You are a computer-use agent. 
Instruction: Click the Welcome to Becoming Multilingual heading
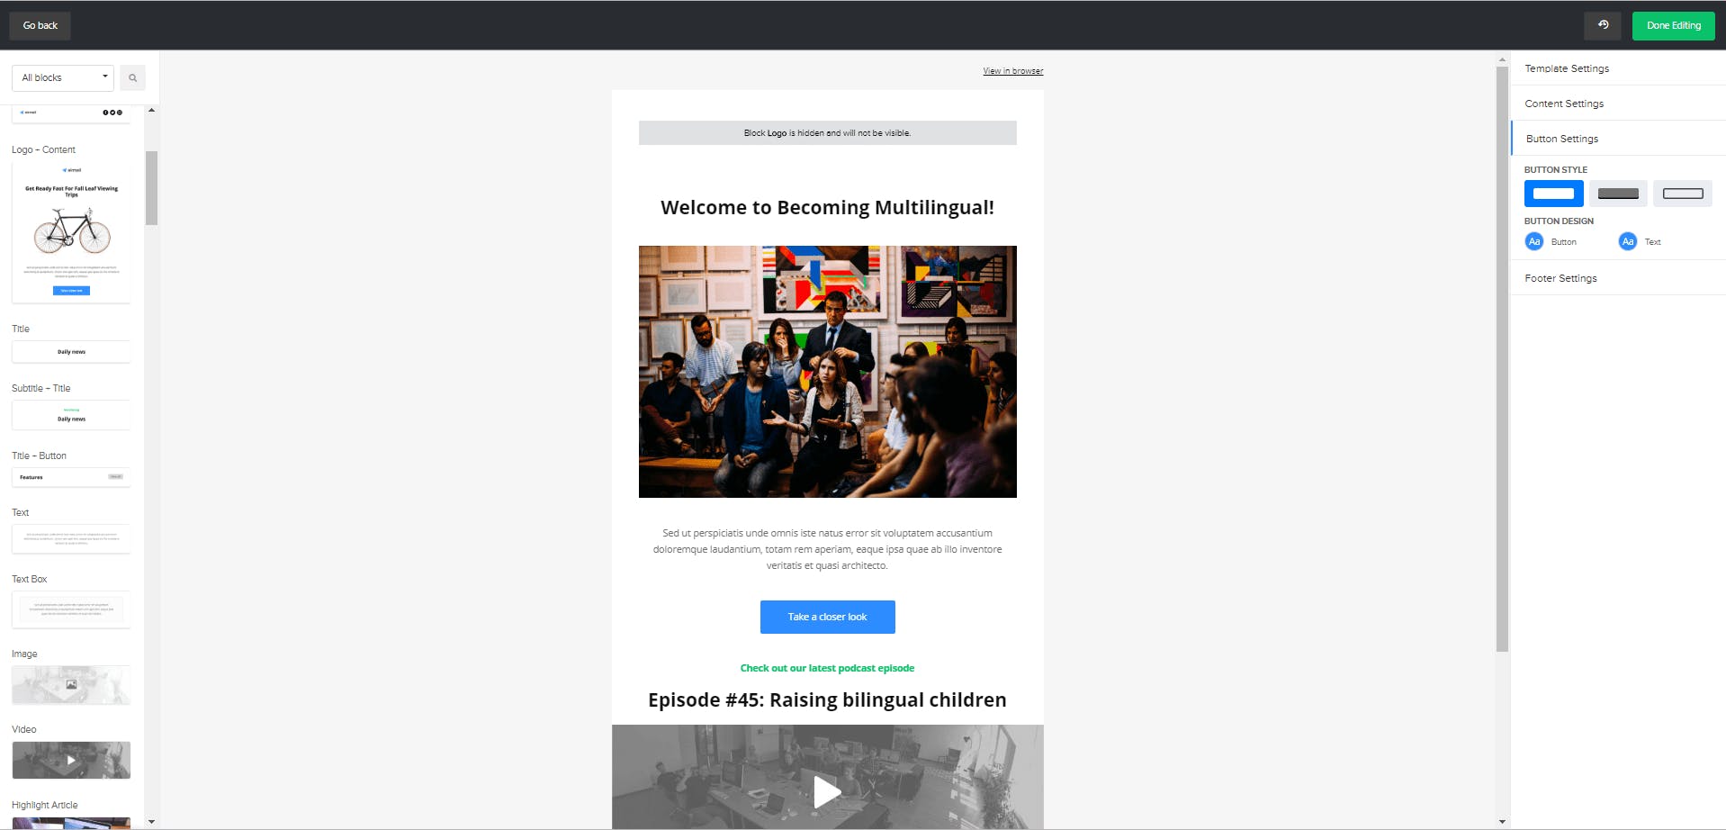(827, 207)
